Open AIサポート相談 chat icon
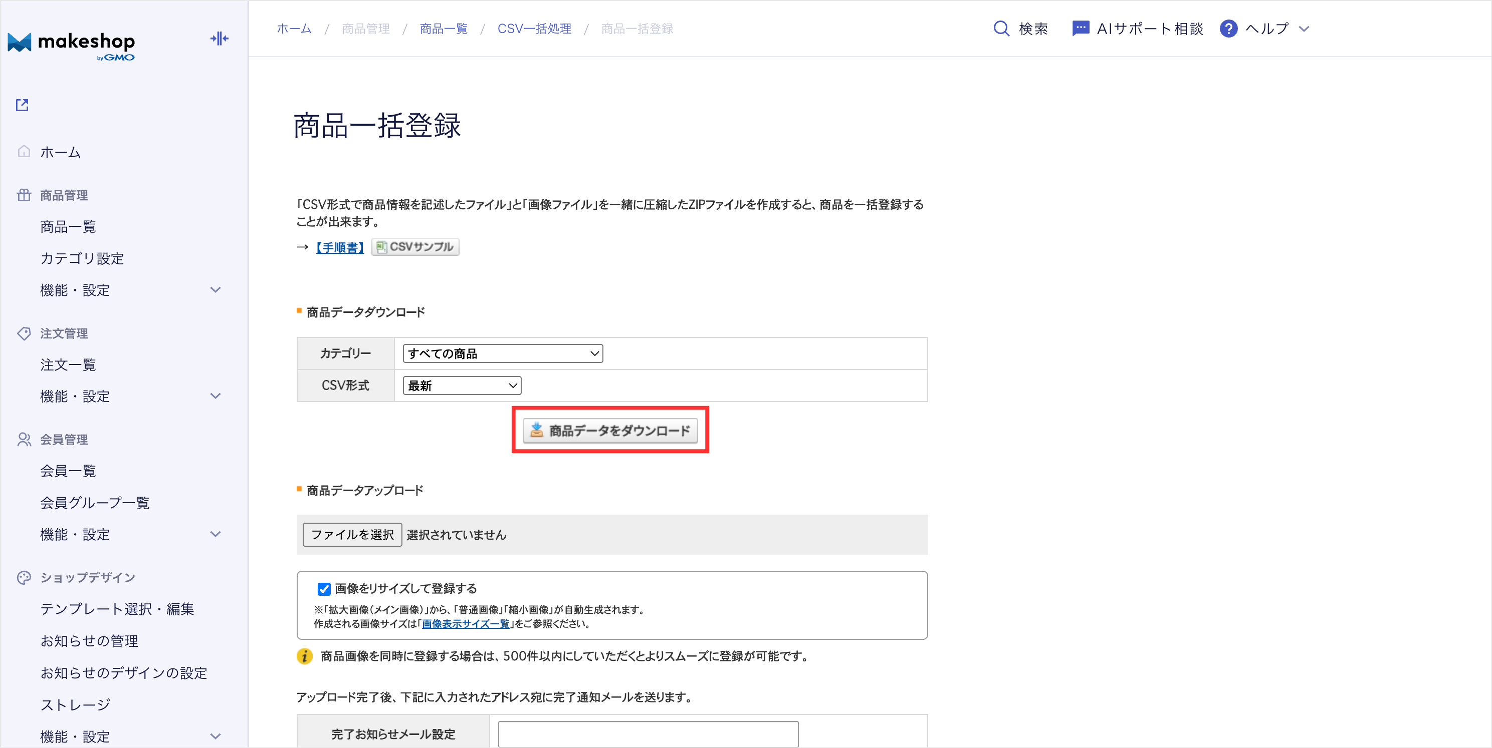This screenshot has width=1492, height=748. click(1080, 29)
